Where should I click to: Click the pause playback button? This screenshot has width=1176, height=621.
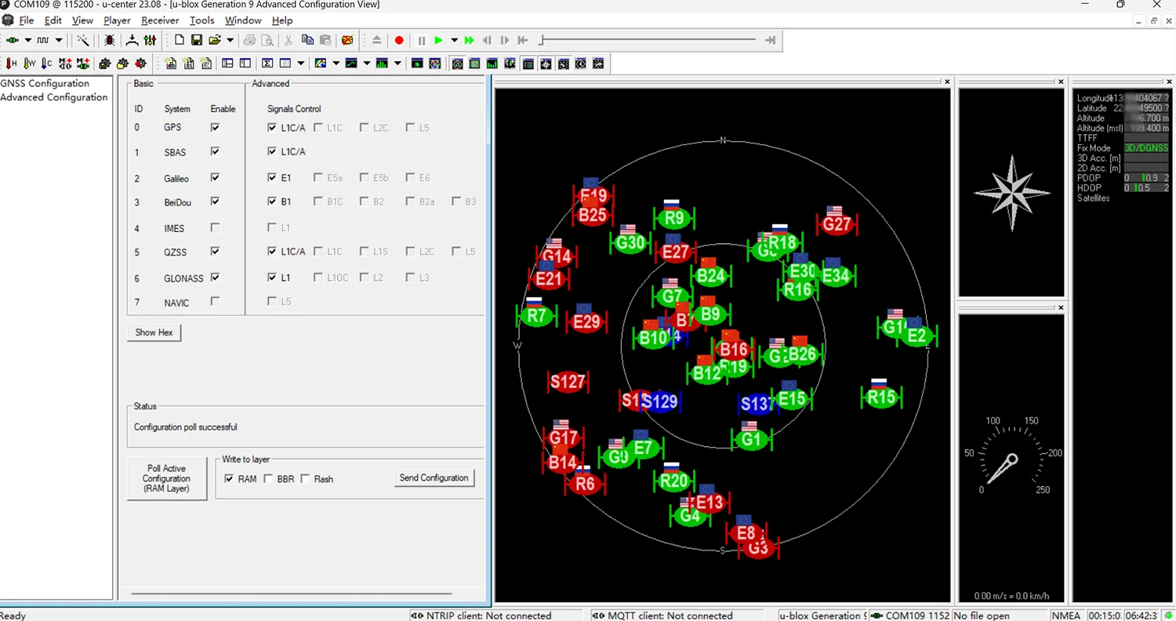pos(422,40)
